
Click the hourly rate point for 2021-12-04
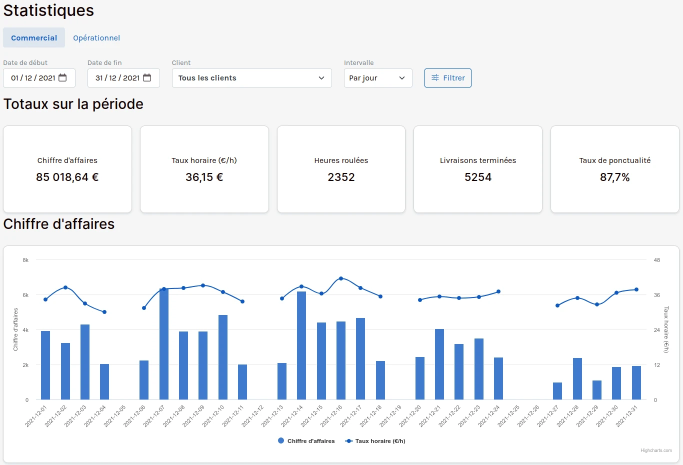point(104,312)
